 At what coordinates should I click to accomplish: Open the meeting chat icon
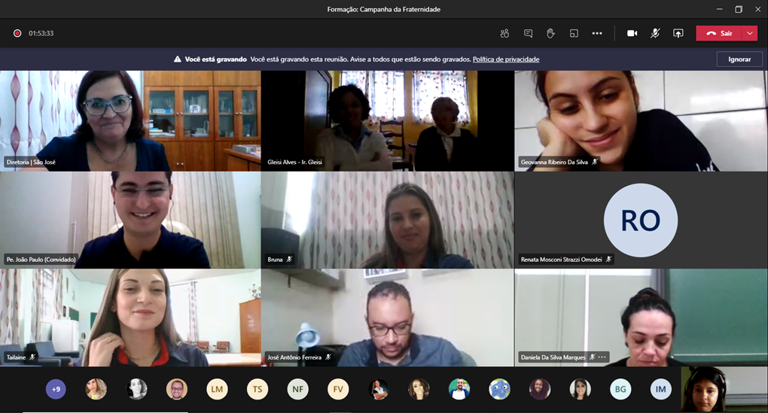point(528,33)
